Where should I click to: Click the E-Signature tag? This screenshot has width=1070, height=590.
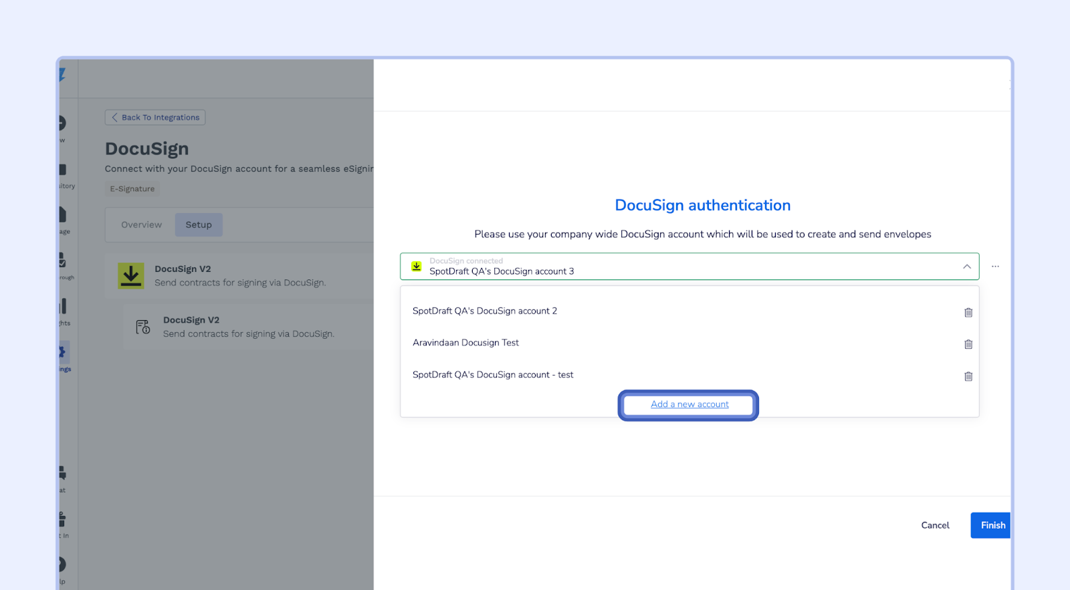coord(132,189)
